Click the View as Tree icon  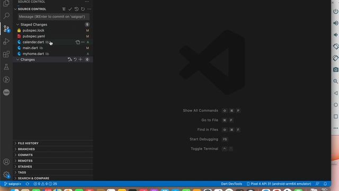[x=64, y=9]
